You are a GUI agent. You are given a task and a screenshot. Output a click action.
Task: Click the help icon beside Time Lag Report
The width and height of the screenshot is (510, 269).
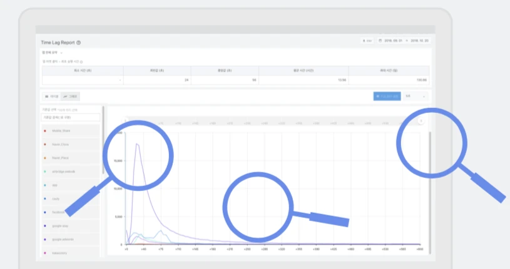tap(79, 42)
